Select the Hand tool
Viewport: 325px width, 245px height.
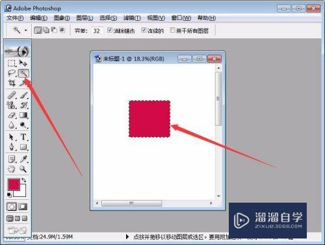click(12, 169)
